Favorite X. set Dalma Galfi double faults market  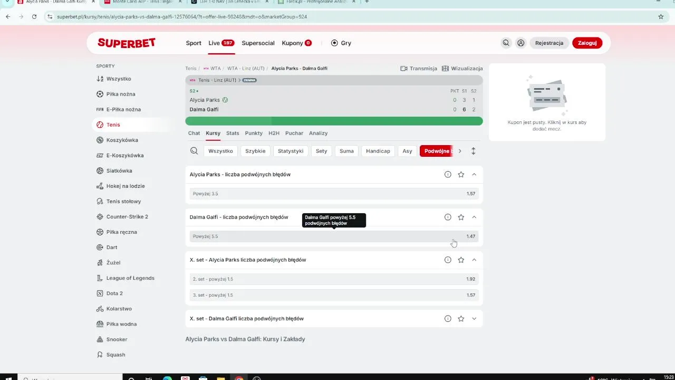(461, 318)
